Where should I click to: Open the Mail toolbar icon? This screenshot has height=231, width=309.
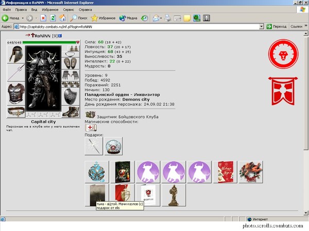(x=156, y=18)
